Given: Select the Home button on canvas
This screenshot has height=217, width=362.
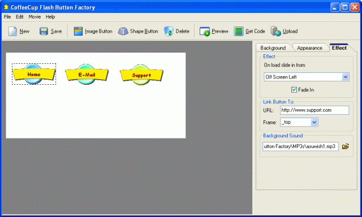Looking at the screenshot, I should (x=34, y=74).
